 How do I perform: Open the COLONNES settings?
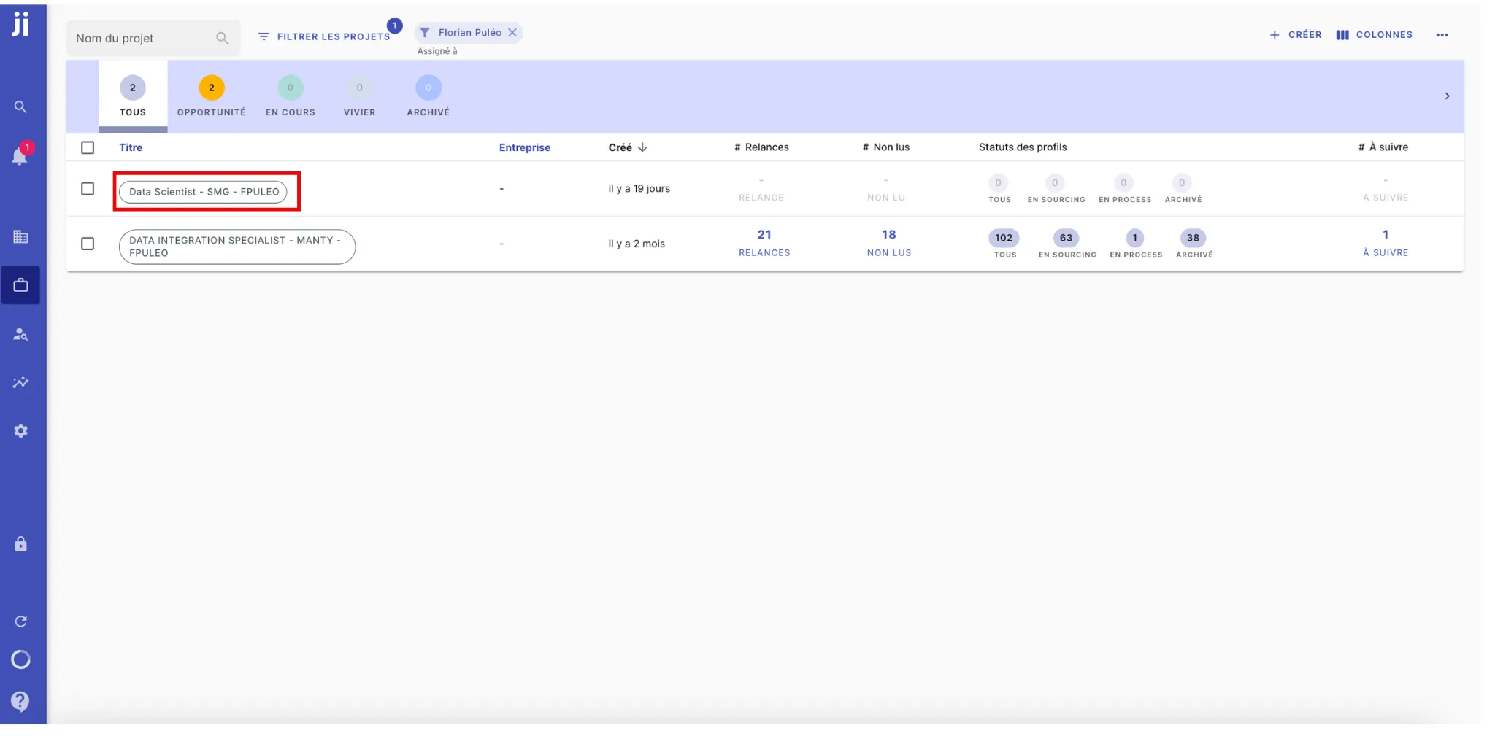point(1373,34)
